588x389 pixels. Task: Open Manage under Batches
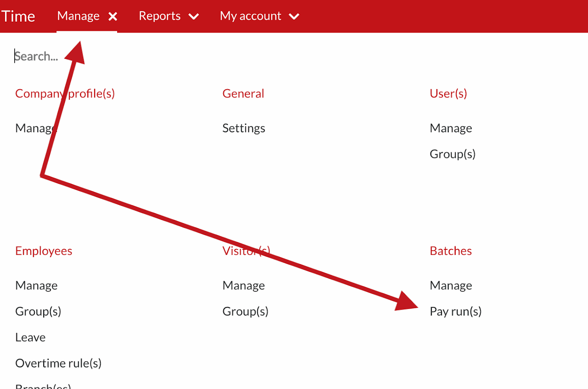[451, 286]
